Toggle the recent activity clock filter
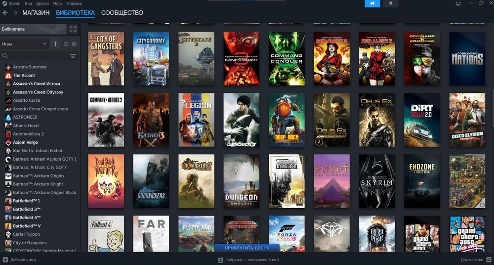This screenshot has height=265, width=494. tap(66, 44)
